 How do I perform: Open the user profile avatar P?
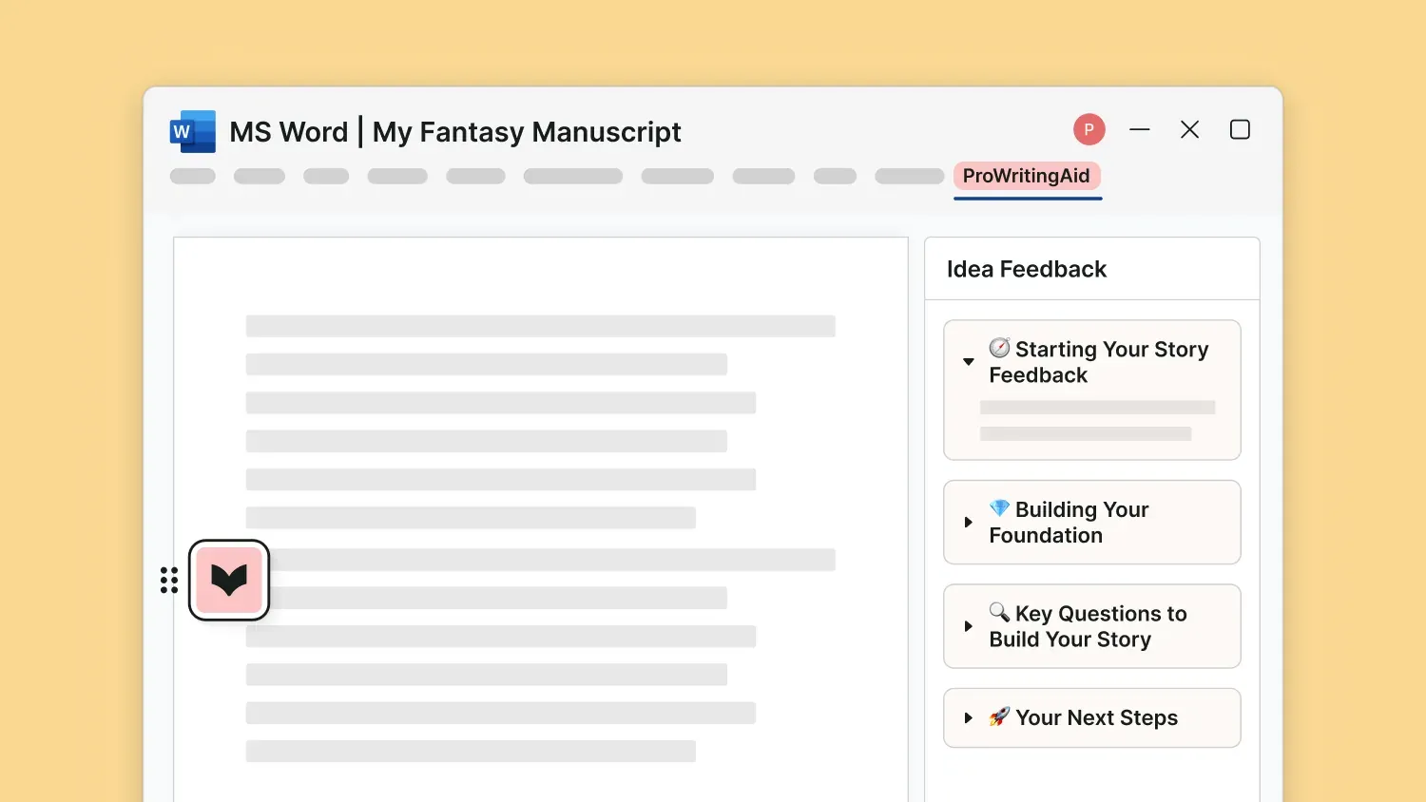(x=1089, y=129)
